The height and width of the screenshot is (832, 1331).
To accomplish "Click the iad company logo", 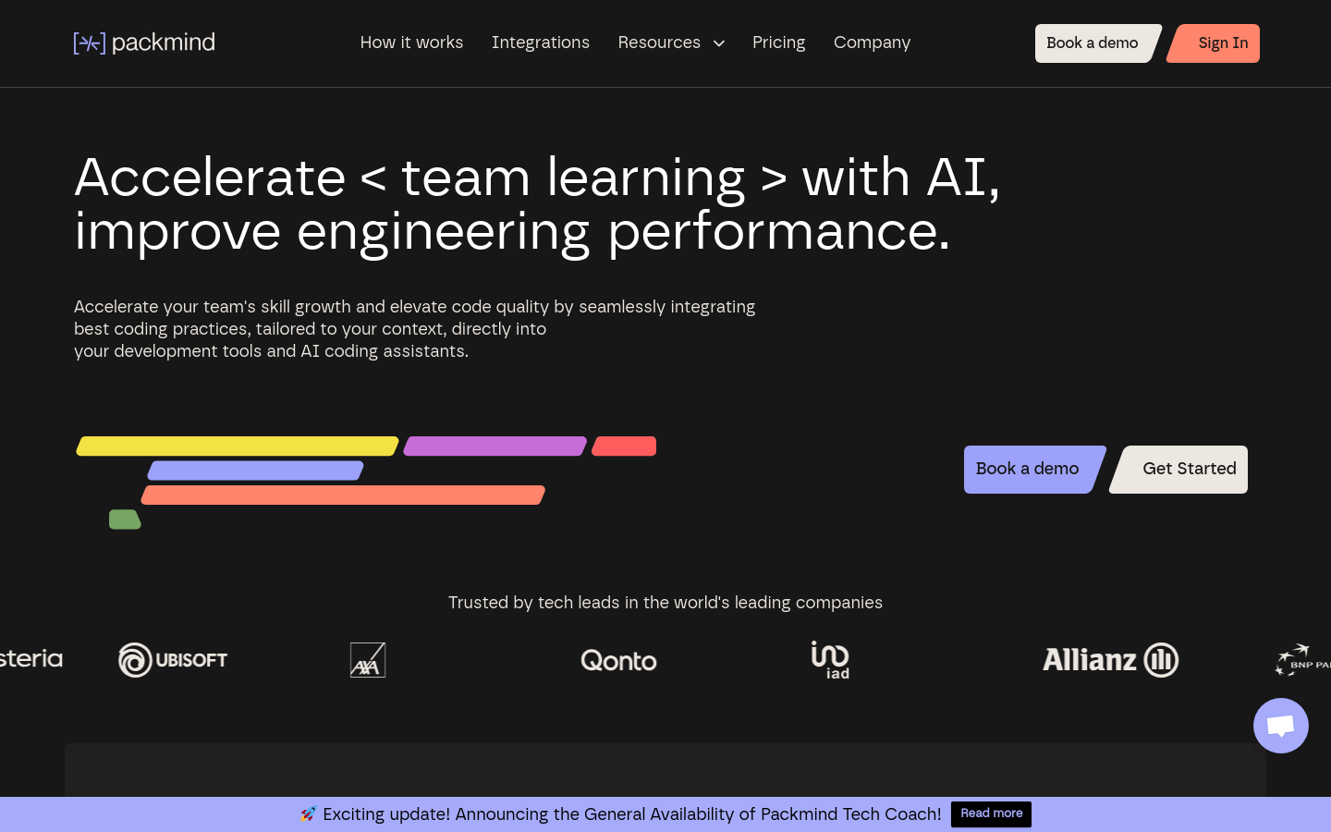I will (830, 659).
